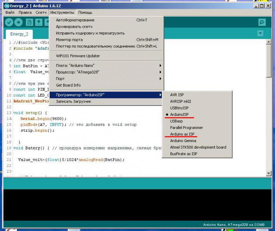
Task: Select the Energy_2 sketch tab
Action: point(19,34)
